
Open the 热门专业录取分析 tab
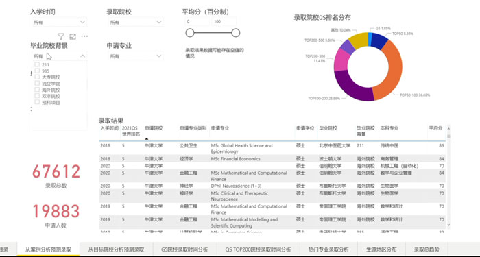(x=328, y=249)
